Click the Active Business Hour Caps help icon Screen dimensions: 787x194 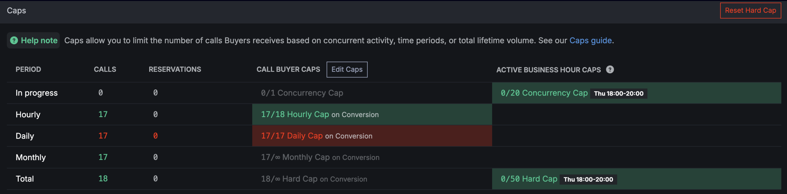tap(610, 70)
